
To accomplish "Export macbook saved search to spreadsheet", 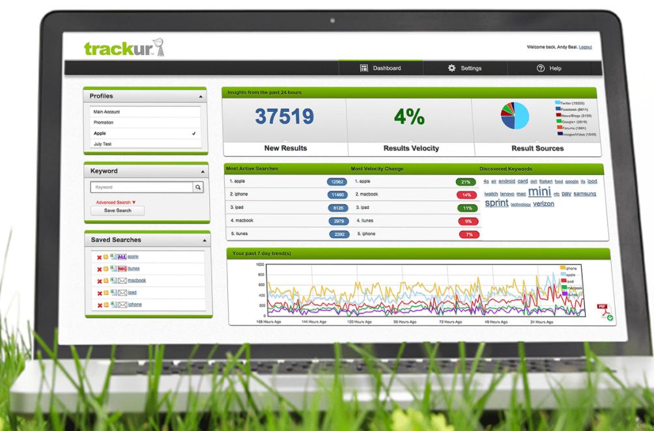I will pos(113,281).
